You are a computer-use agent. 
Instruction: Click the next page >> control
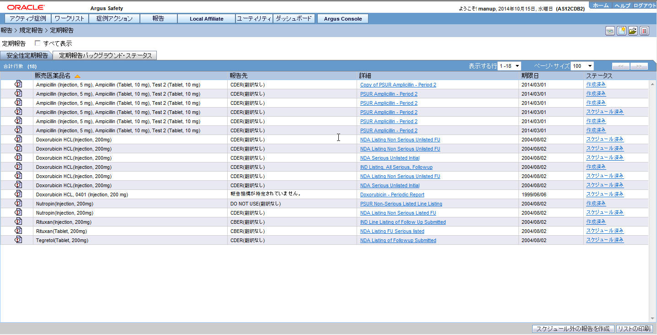[x=639, y=66]
